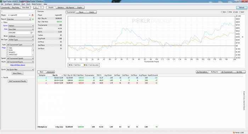Open the Configure menu
This screenshot has width=248, height=134.
pyautogui.click(x=9, y=4)
